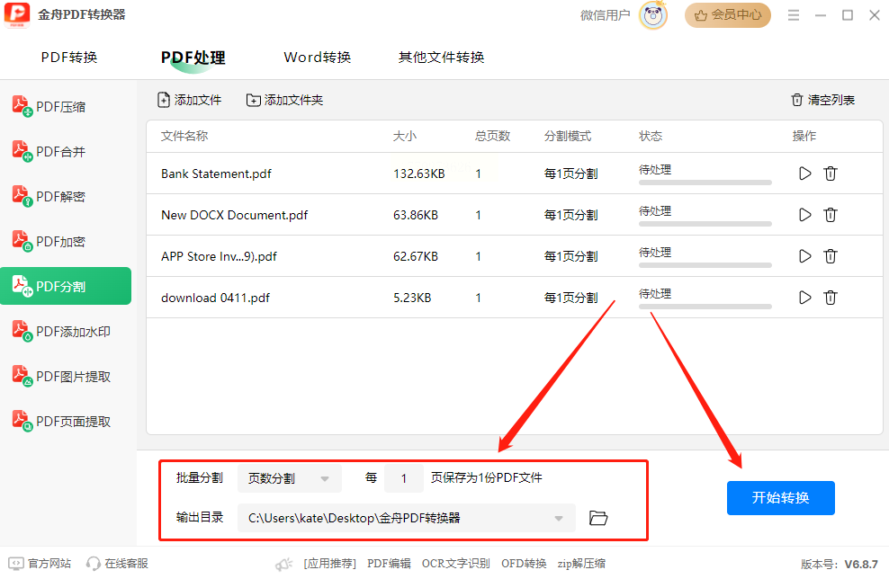Clear the file list with 清空列表
Screen dimensions: 889x579
tap(822, 101)
